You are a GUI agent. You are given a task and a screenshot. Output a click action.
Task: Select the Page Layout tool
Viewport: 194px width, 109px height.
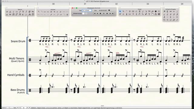coord(152,14)
